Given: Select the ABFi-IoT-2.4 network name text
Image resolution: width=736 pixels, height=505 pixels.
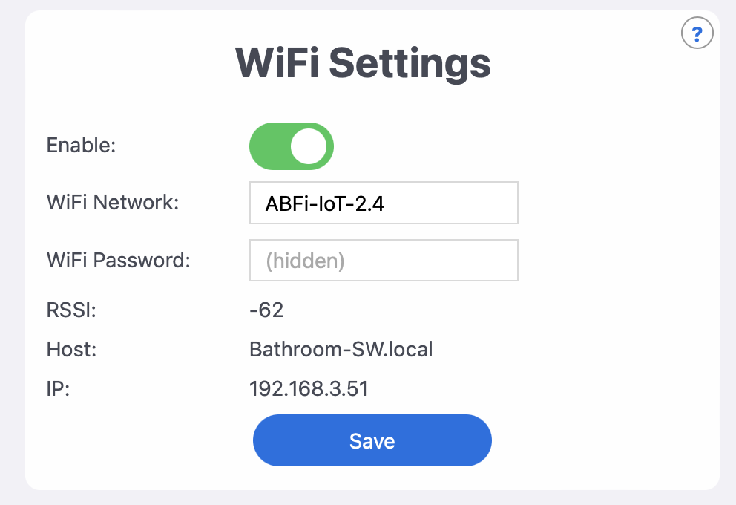Looking at the screenshot, I should click(324, 202).
